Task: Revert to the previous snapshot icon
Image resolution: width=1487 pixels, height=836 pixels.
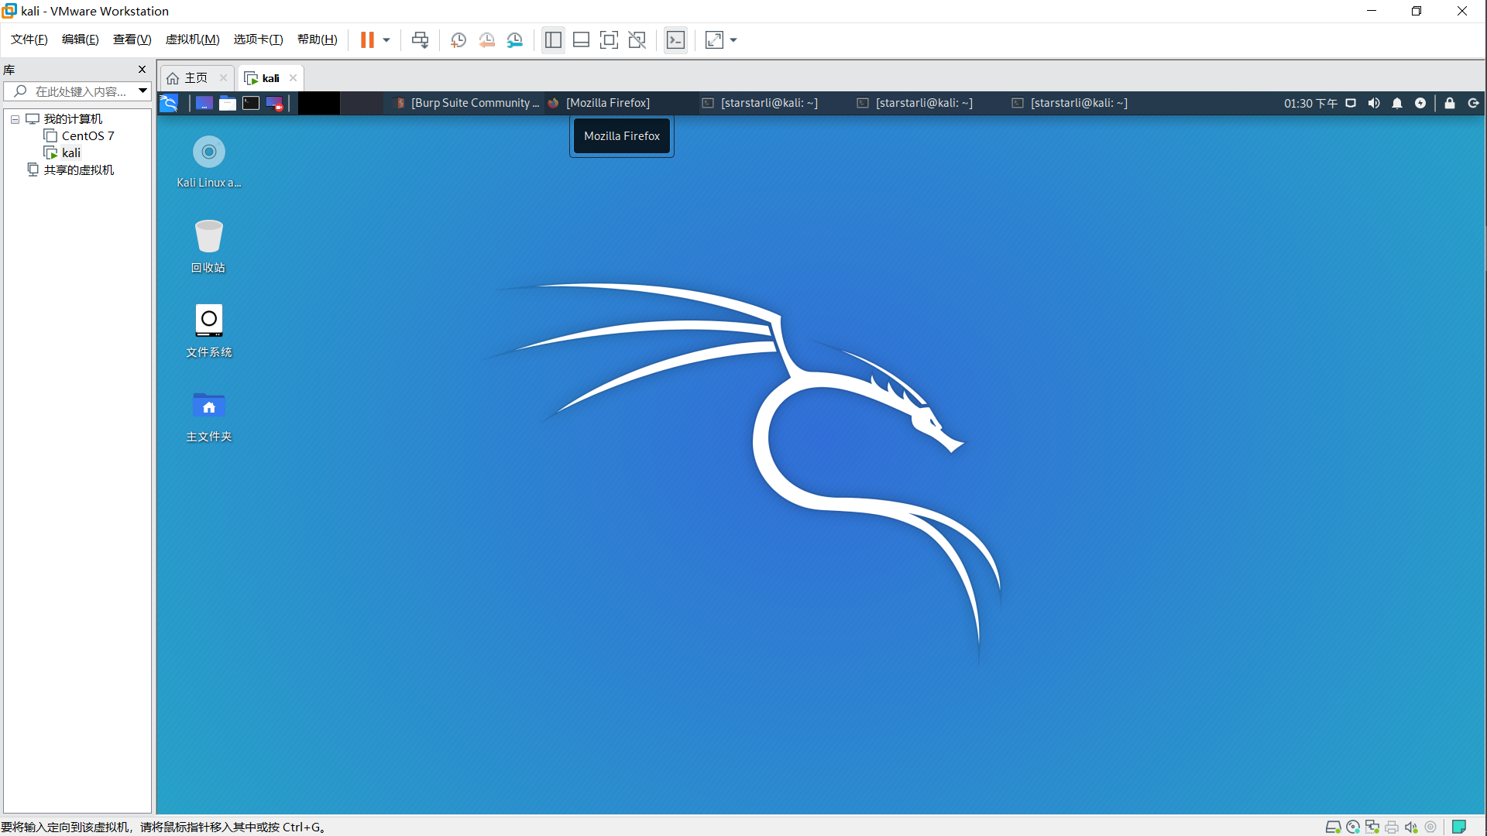Action: pos(486,40)
